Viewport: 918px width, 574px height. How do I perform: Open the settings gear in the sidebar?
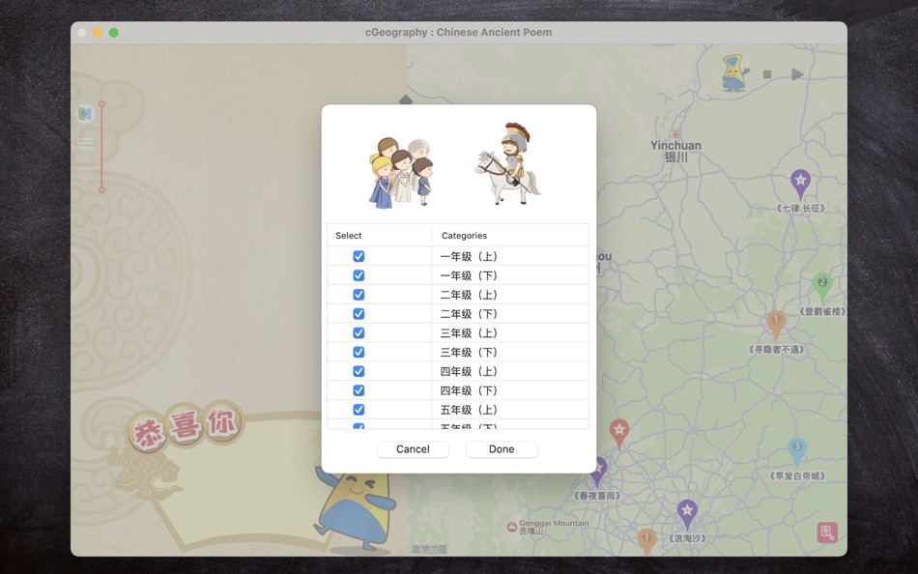click(x=84, y=172)
